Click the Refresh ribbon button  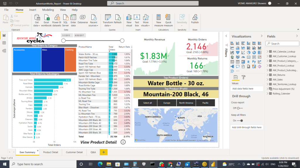coord(117,19)
